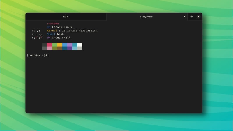Screen dimensions: 233x131
Task: Click the red root@wm heading text
Action: [53, 24]
